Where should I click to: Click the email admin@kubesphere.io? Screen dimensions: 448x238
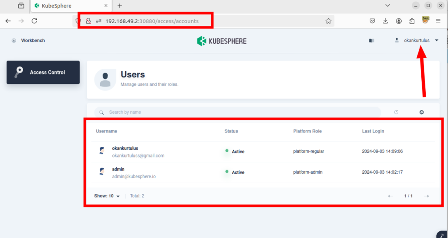[134, 177]
